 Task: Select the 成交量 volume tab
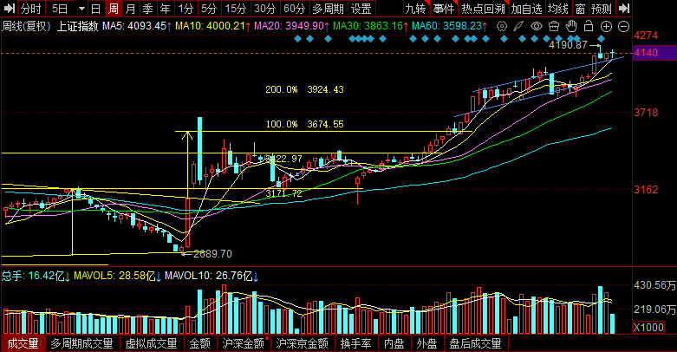point(23,344)
